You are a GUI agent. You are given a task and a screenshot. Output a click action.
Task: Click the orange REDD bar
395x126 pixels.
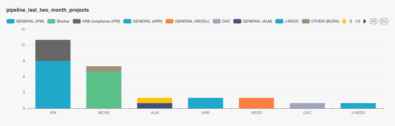(256, 103)
